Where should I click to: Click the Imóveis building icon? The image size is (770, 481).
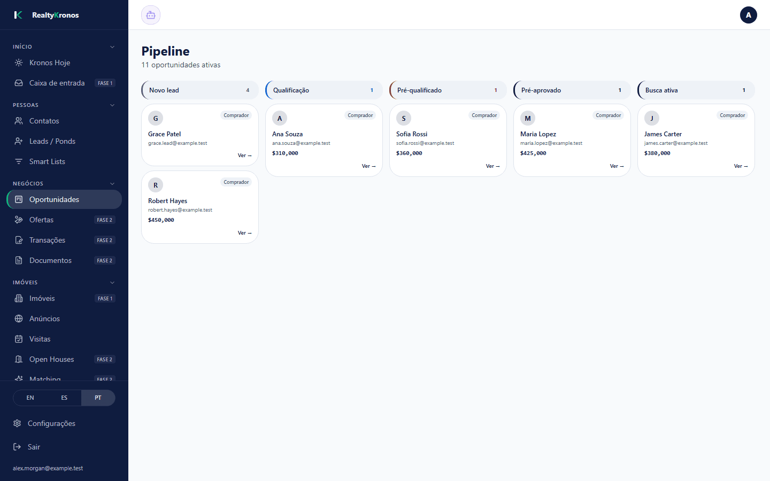pyautogui.click(x=19, y=298)
